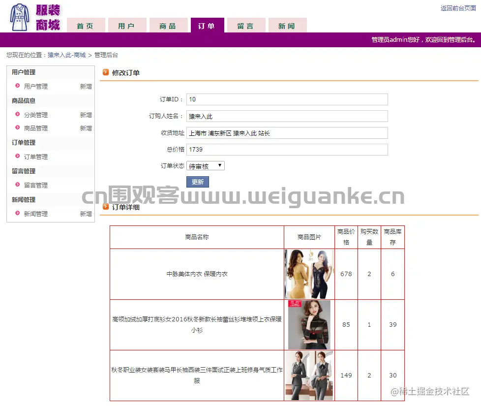
Task: Click the 总价格 input field
Action: (287, 150)
